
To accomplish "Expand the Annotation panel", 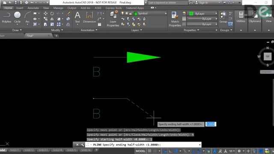I will 89,30.
